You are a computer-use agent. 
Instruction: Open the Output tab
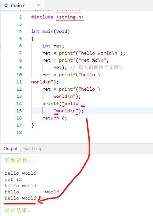11,149
